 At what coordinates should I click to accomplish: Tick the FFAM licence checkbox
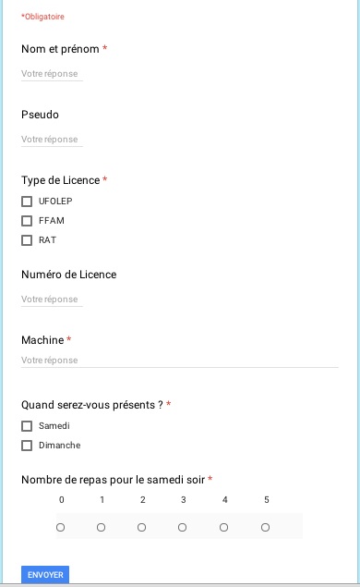pyautogui.click(x=27, y=221)
